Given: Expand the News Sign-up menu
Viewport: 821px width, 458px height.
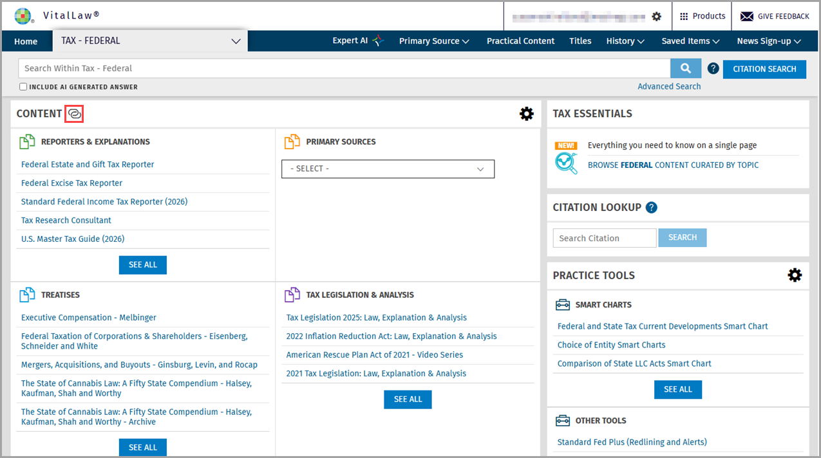Looking at the screenshot, I should 769,41.
